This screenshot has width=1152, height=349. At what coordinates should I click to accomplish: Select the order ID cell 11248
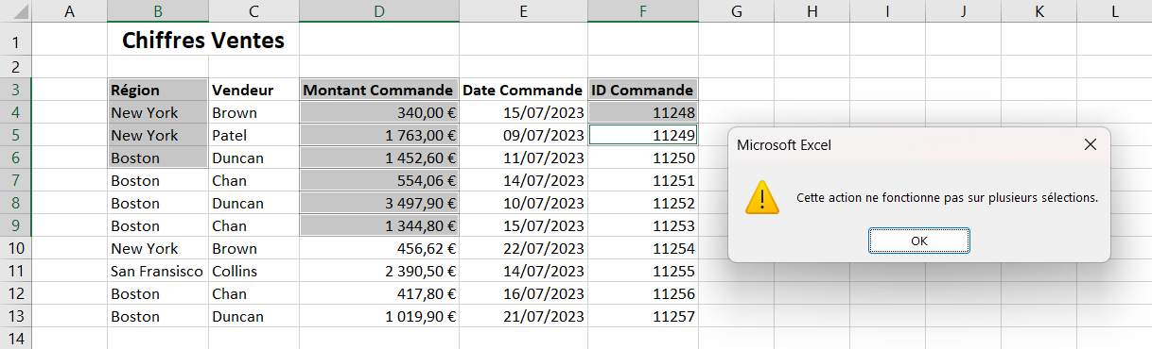[x=643, y=112]
